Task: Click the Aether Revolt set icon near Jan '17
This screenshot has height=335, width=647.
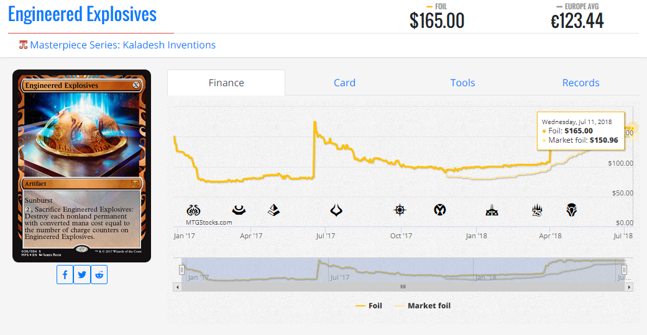Action: coord(193,210)
